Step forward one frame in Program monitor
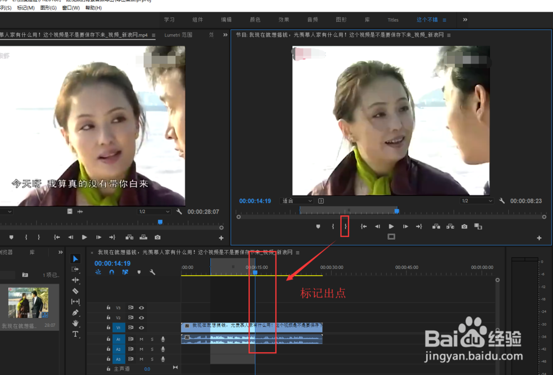This screenshot has height=375, width=553. (x=405, y=226)
